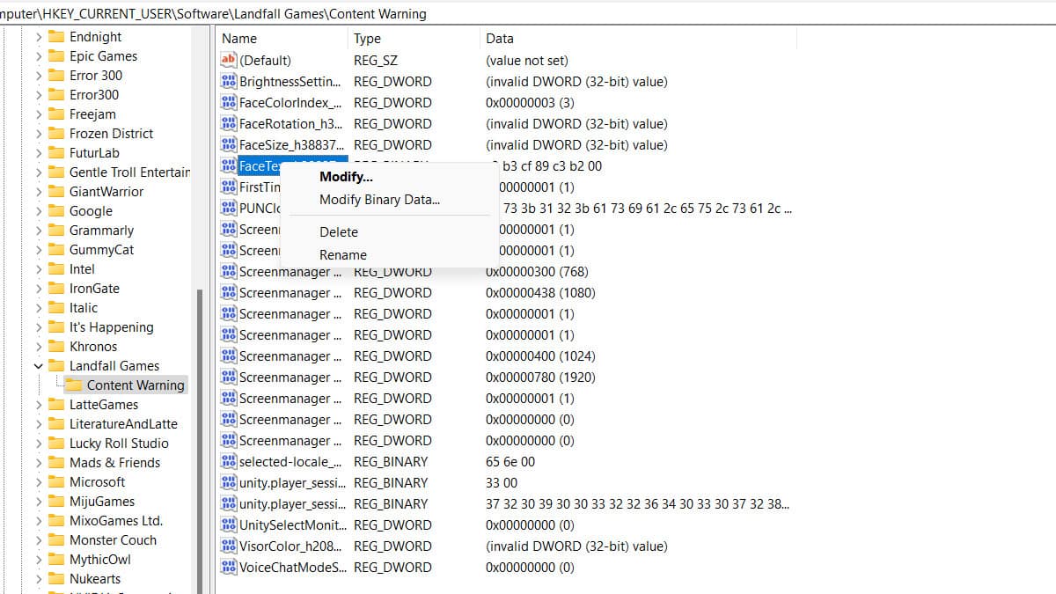Image resolution: width=1056 pixels, height=594 pixels.
Task: Click the Google folder icon
Action: 56,211
